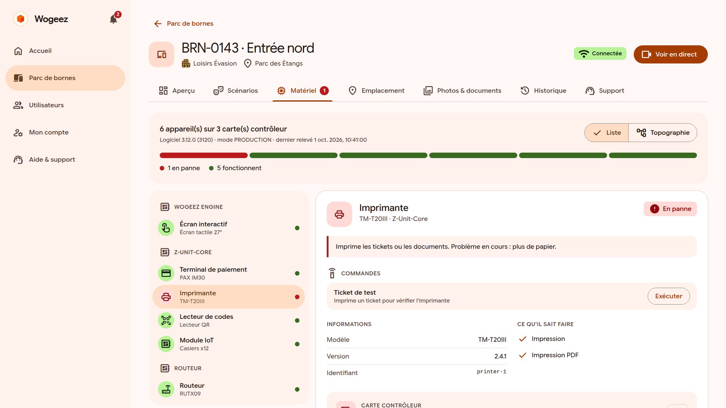
Task: Click the touch screen icon of Écran interactif
Action: [166, 228]
